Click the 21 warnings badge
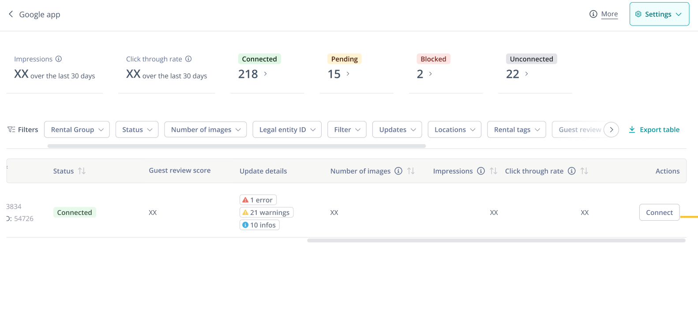Viewport: 698px width, 326px height. (266, 212)
